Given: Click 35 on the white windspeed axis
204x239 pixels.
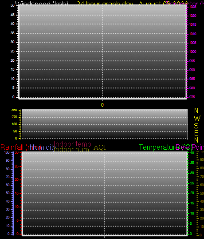Looking at the screenshot, I should (12, 33).
